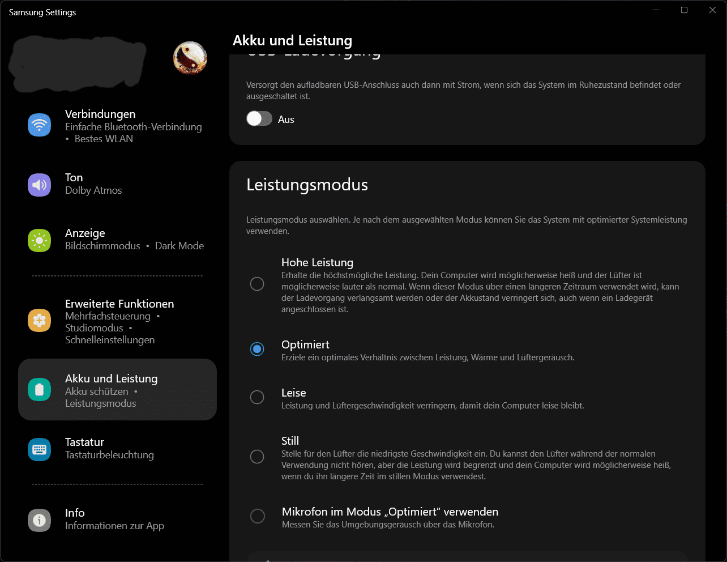This screenshot has height=562, width=727.
Task: Open the user profile avatar picture
Action: pyautogui.click(x=190, y=58)
